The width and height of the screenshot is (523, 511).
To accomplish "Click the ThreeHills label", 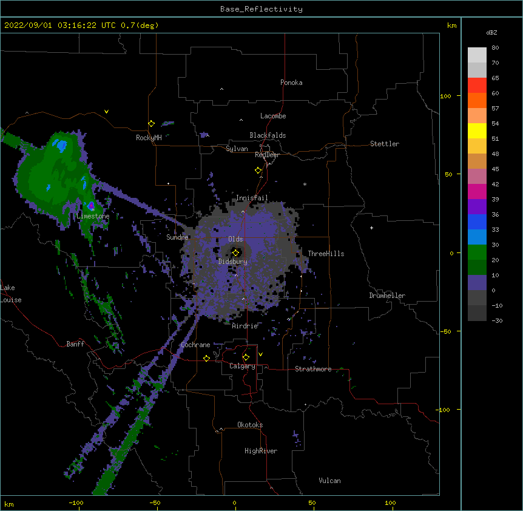I will click(326, 254).
